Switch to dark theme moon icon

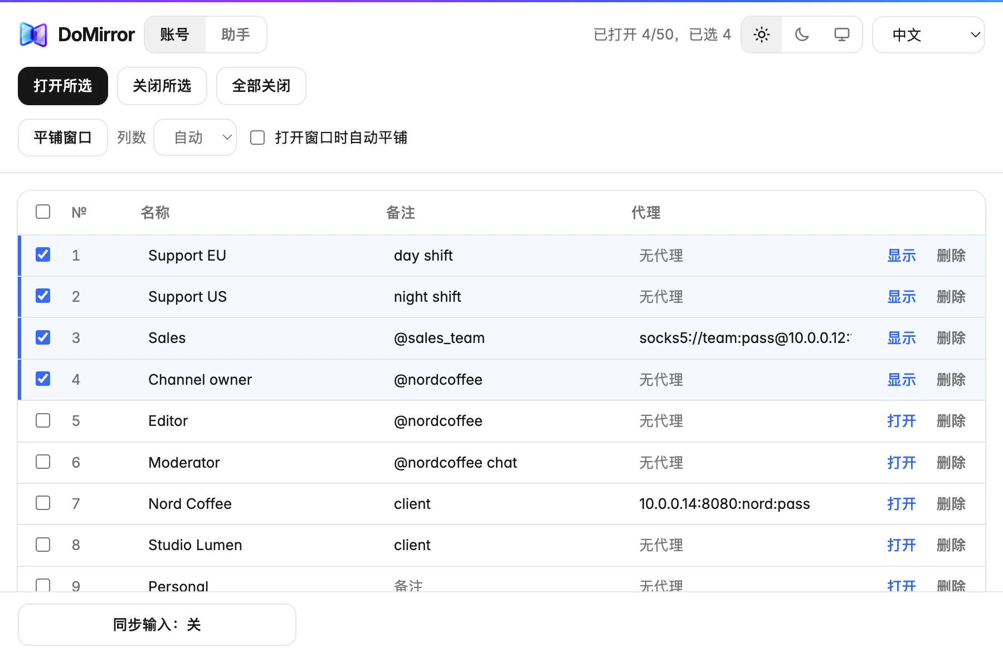802,35
